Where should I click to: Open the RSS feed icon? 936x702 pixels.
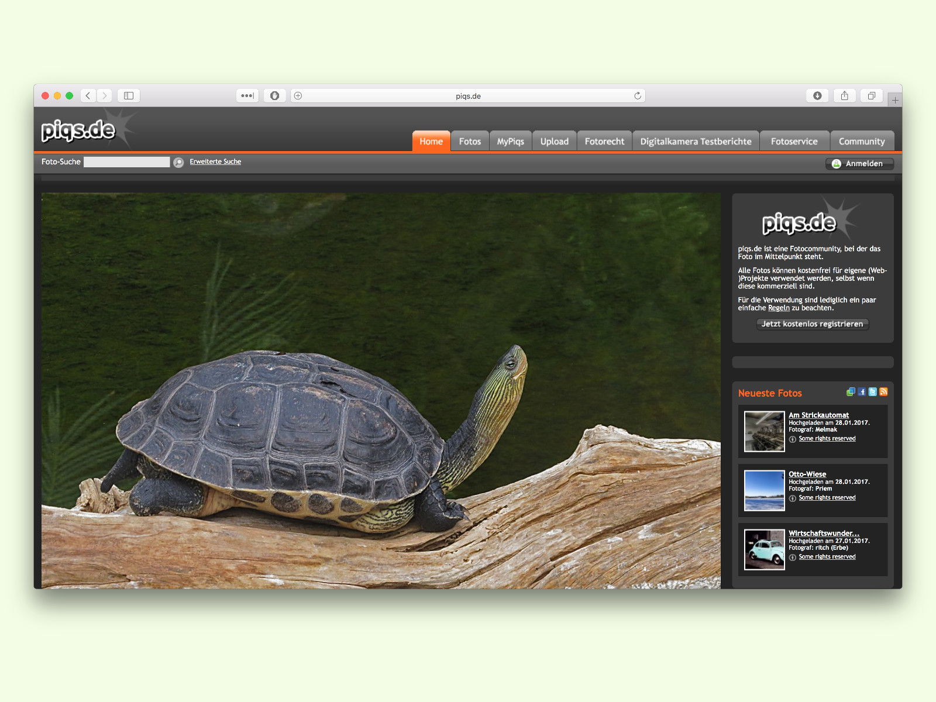pyautogui.click(x=883, y=392)
